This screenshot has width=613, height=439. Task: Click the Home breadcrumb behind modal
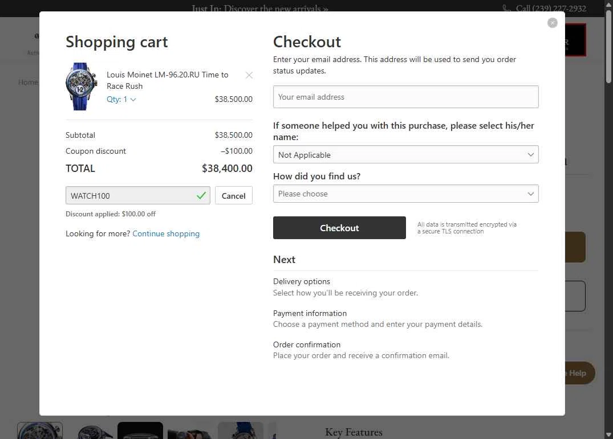28,83
